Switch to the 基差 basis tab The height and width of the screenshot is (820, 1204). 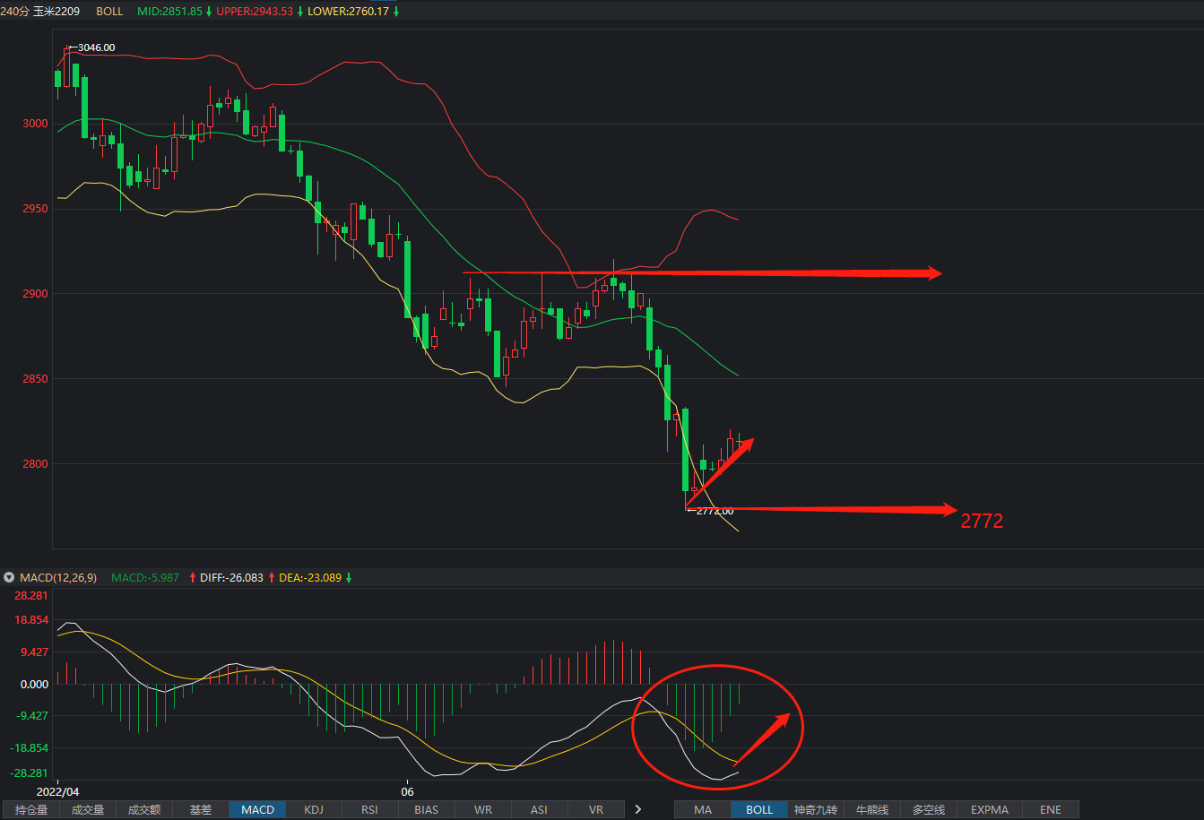pos(201,809)
